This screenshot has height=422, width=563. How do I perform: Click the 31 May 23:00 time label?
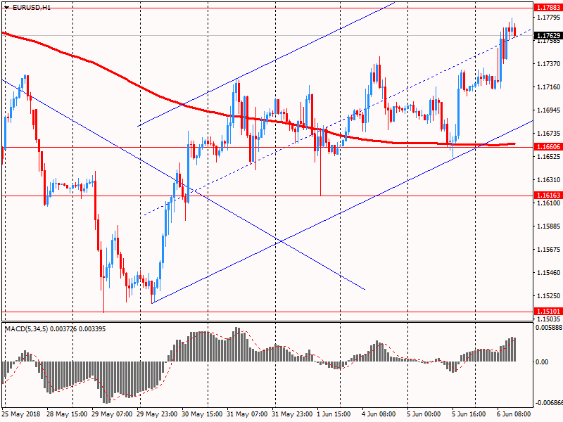pyautogui.click(x=292, y=414)
